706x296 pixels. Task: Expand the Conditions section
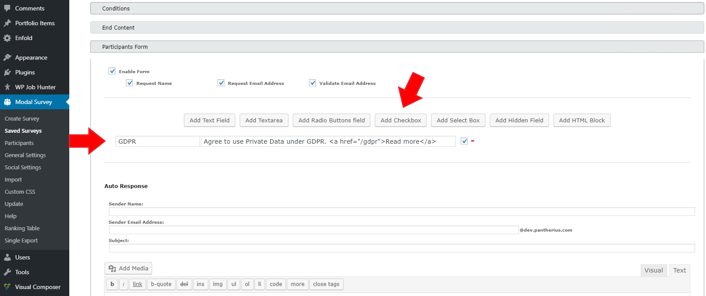[x=397, y=8]
